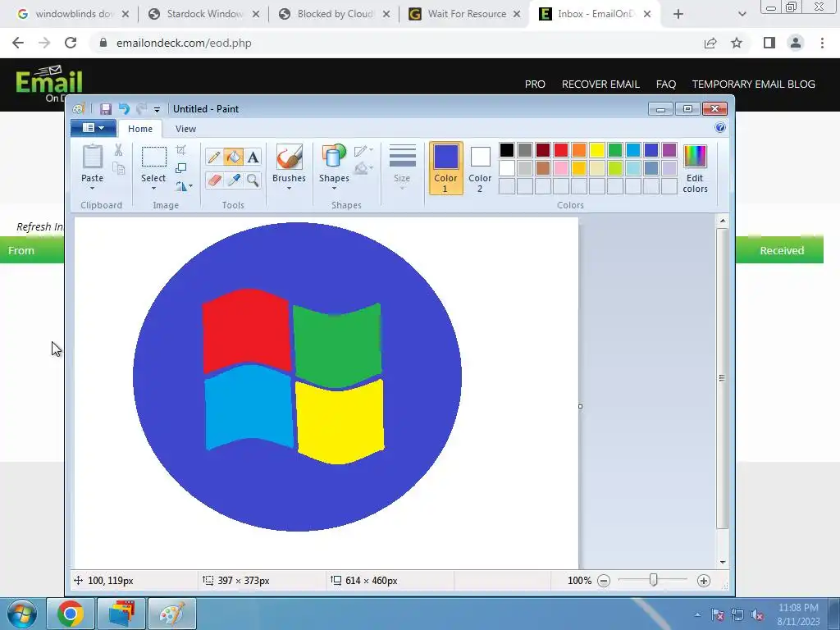Screen dimensions: 840x630
Task: Open the FAQ link
Action: pos(666,84)
